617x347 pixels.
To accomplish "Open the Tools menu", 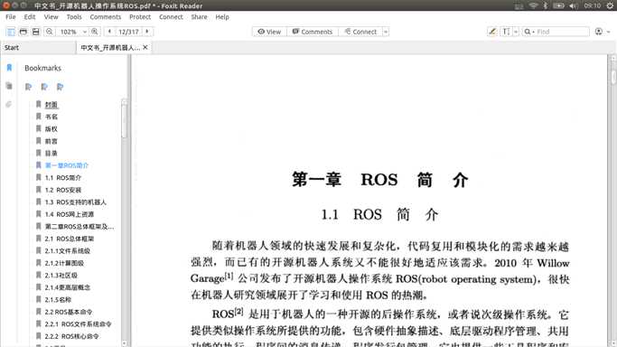I will pyautogui.click(x=74, y=17).
